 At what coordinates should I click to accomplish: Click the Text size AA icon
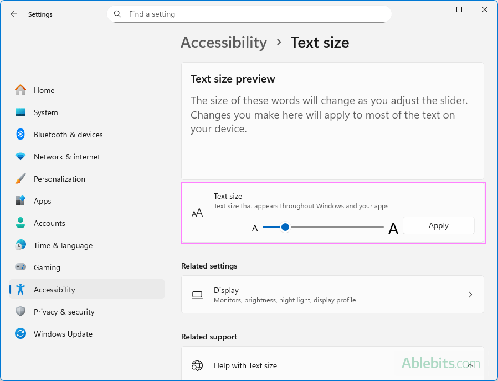pyautogui.click(x=197, y=213)
